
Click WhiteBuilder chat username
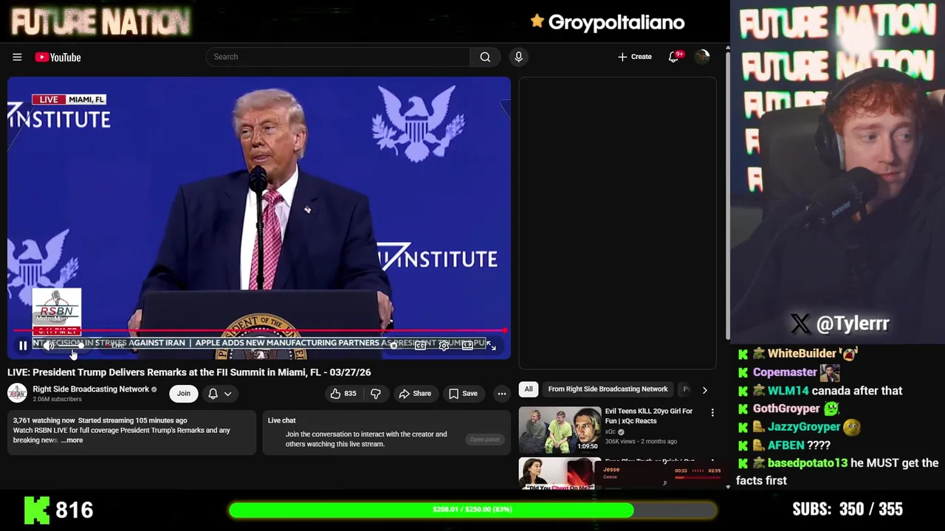802,354
